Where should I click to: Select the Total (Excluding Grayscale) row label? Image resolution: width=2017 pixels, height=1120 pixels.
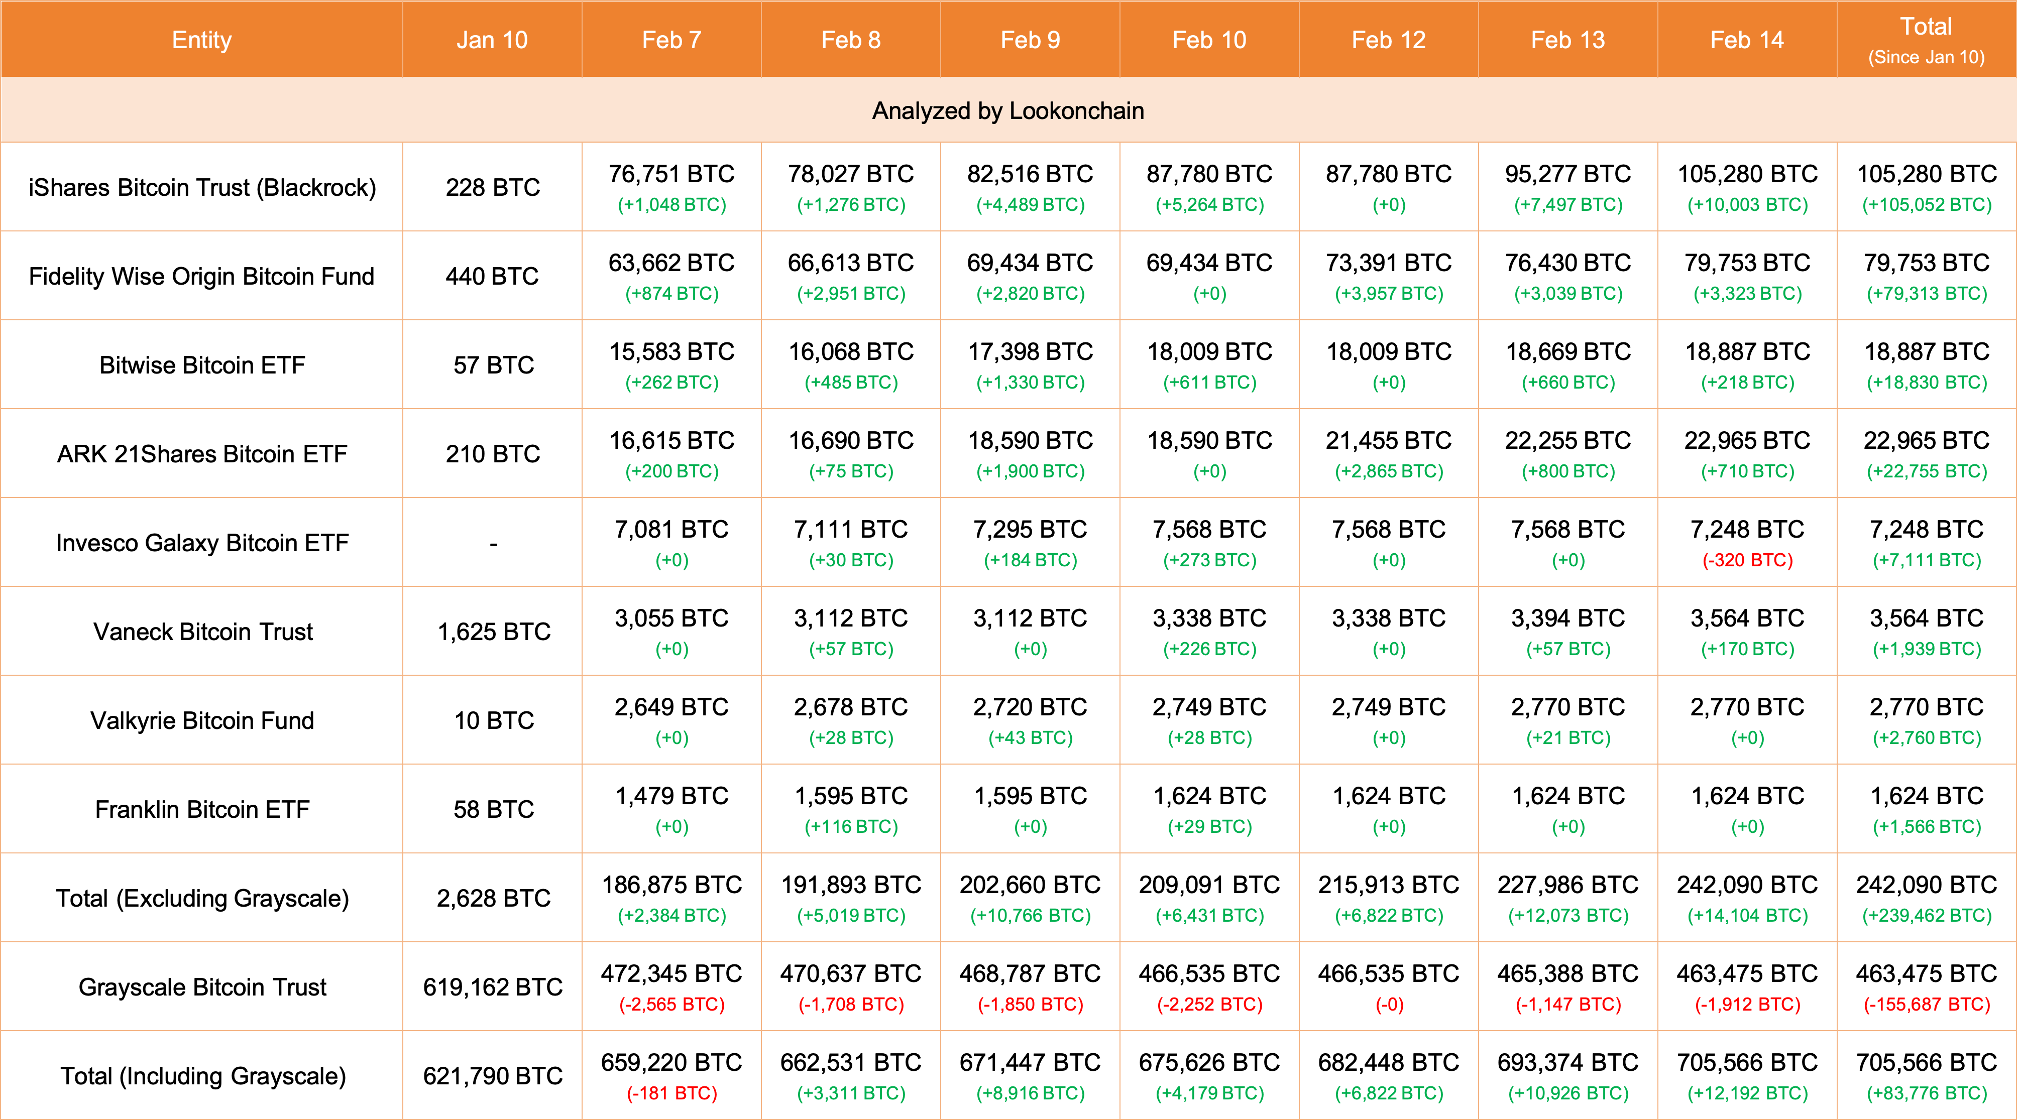[x=202, y=899]
